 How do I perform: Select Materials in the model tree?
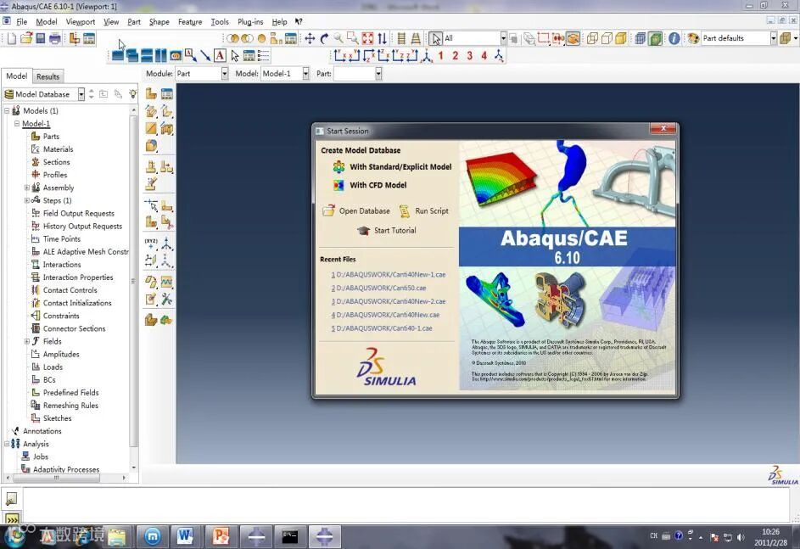[53, 149]
